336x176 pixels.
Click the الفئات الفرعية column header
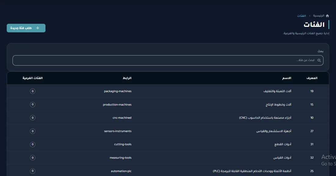point(33,78)
